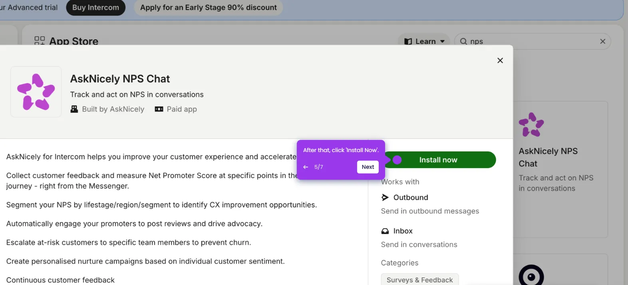Click the Inbox tray icon
628x285 pixels.
pyautogui.click(x=385, y=231)
